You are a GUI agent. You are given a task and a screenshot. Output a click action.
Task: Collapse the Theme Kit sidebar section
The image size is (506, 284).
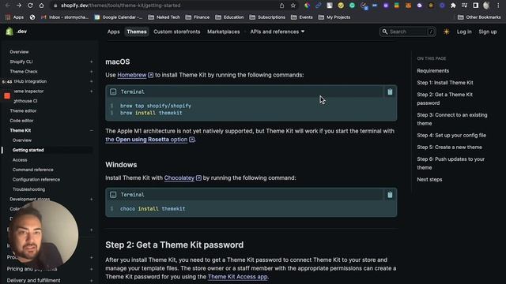(92, 130)
